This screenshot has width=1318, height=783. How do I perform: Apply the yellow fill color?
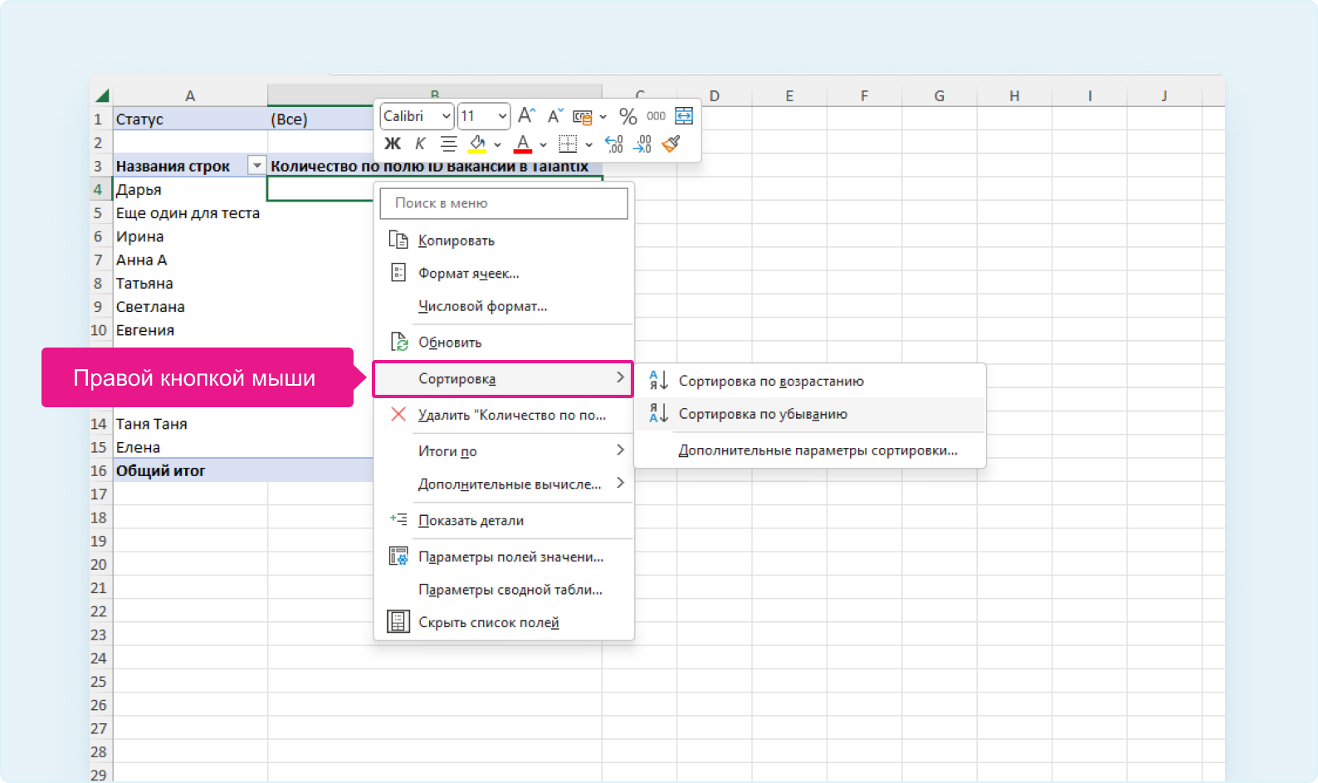coord(477,144)
